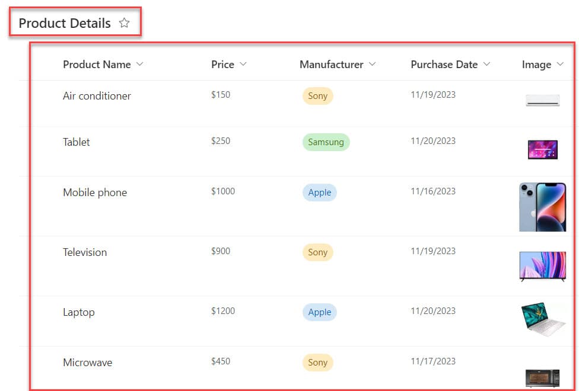Screen dimensions: 579x391
Task: Select Air conditioner's 11/19/2023 purchase date
Action: (433, 95)
